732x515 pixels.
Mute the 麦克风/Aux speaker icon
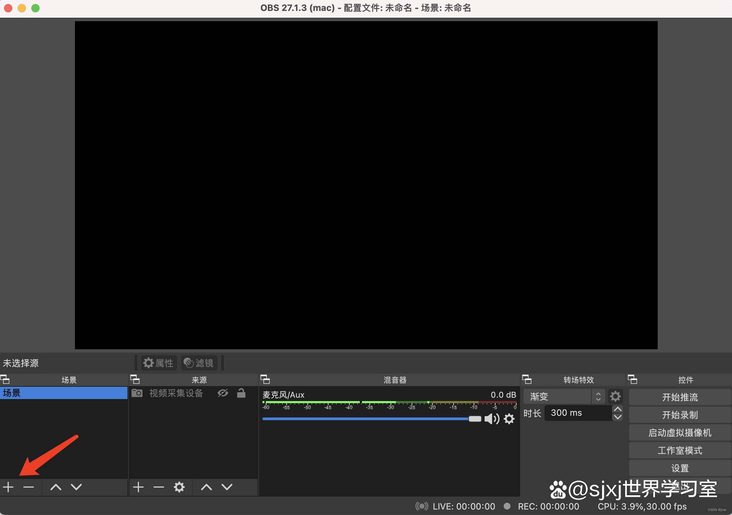[x=492, y=419]
